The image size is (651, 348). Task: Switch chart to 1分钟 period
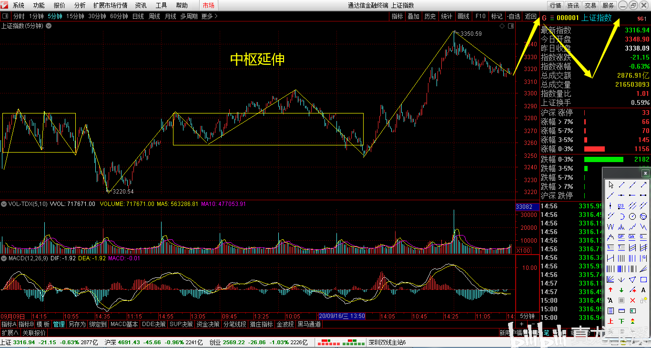[x=36, y=16]
